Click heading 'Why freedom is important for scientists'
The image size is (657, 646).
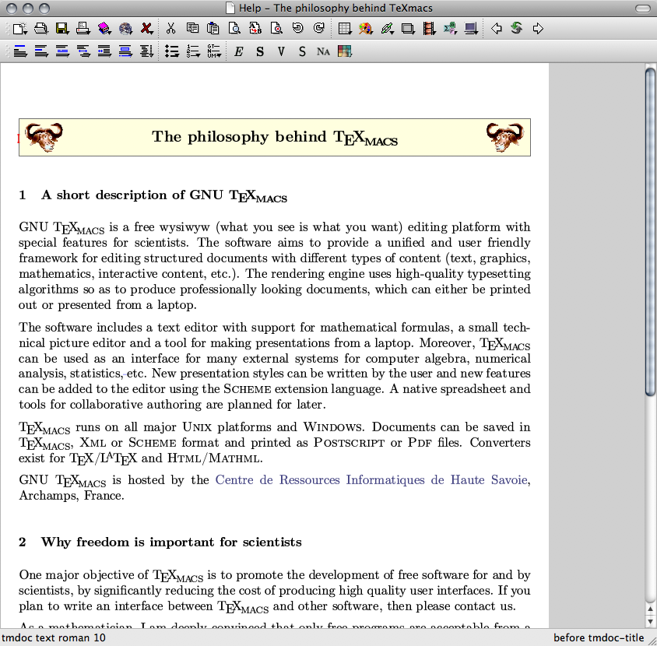click(171, 542)
